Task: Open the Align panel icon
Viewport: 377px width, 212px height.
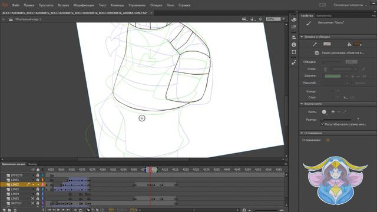Action: (x=294, y=37)
